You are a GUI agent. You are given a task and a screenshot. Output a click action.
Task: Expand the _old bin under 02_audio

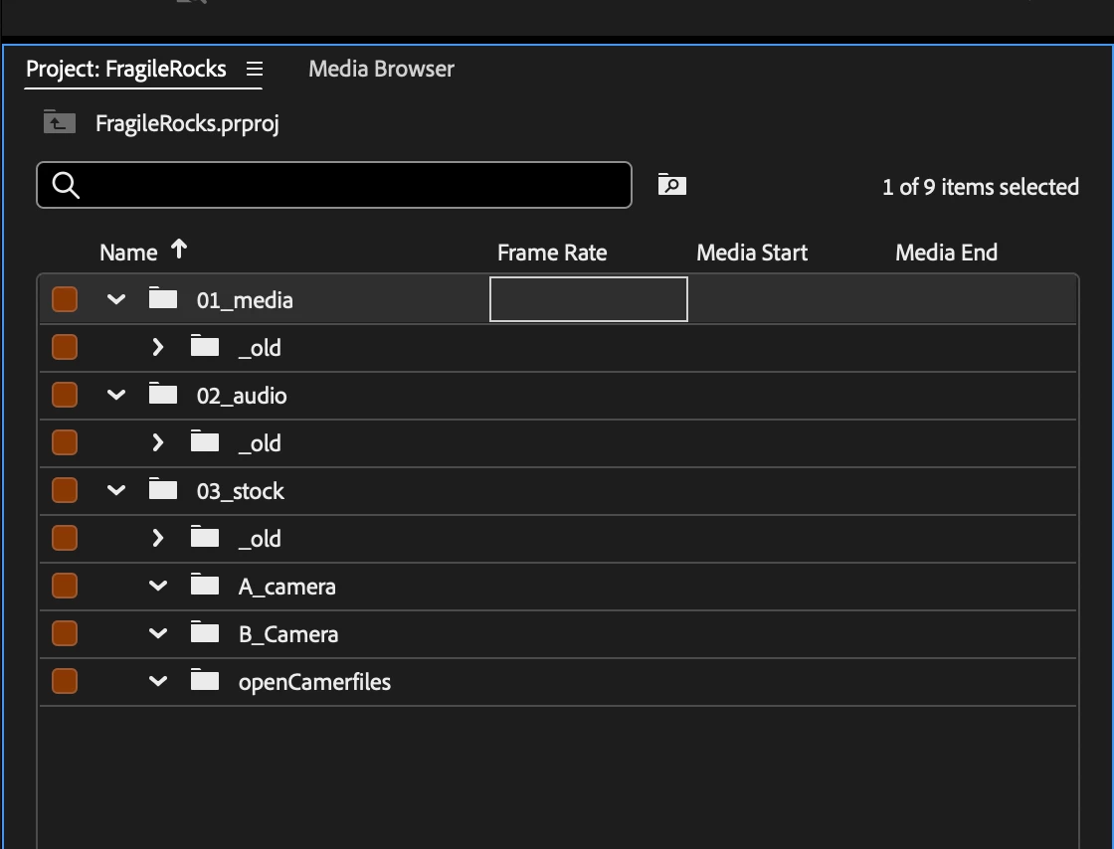(158, 443)
